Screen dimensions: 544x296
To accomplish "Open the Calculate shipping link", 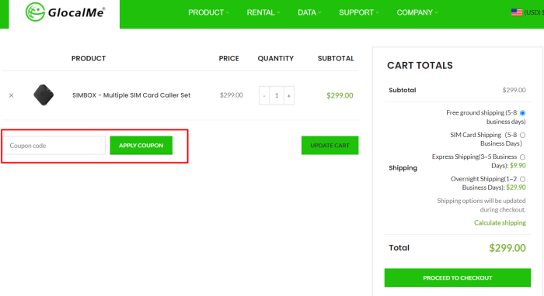I will coord(500,222).
